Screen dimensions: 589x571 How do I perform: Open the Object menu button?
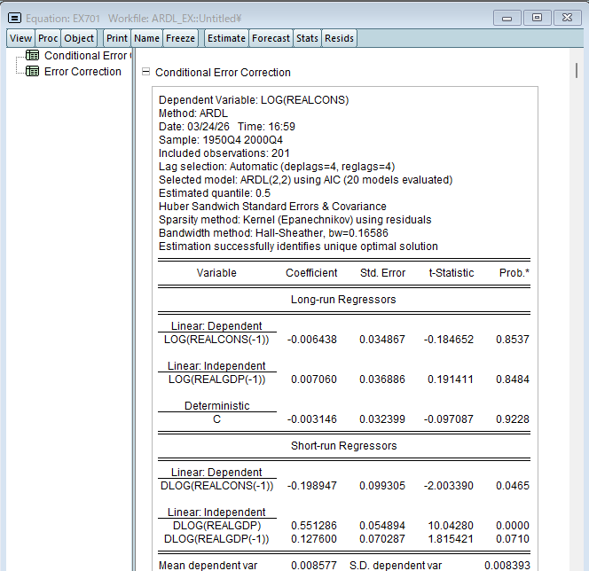79,38
